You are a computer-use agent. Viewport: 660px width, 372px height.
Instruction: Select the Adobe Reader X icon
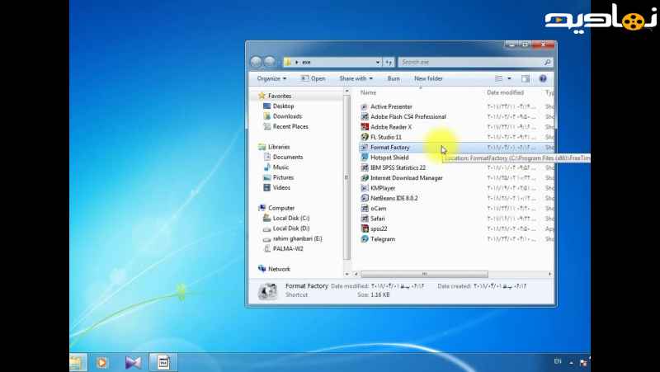point(365,127)
